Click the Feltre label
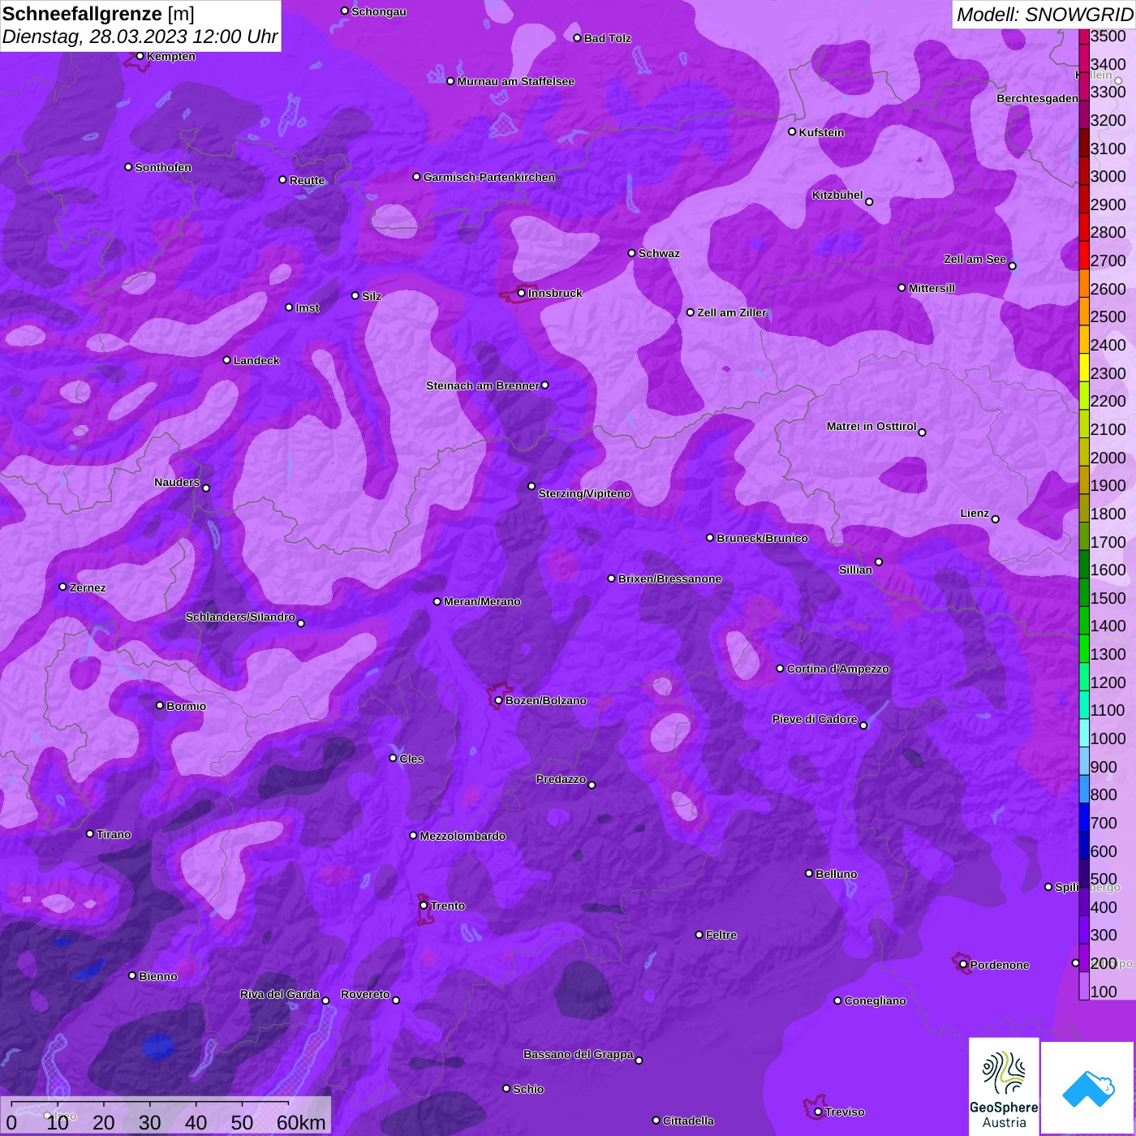Viewport: 1136px width, 1136px height. click(x=721, y=935)
